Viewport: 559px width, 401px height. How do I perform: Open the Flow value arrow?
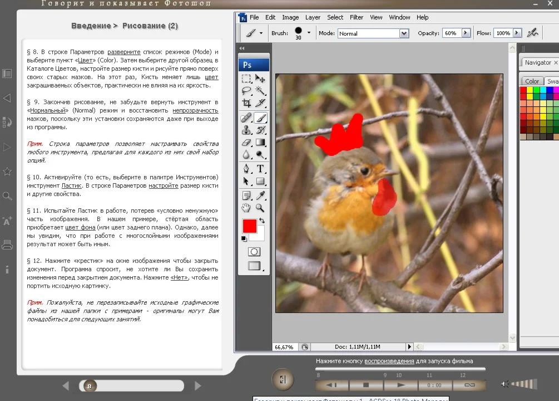(x=518, y=33)
